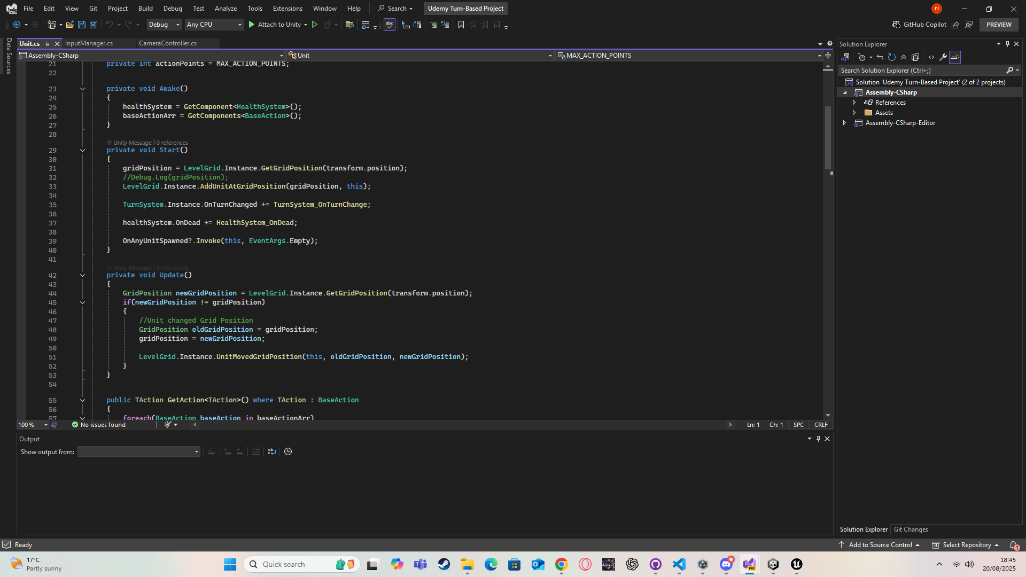Collapse the Awake() method fold arrow

(x=82, y=89)
